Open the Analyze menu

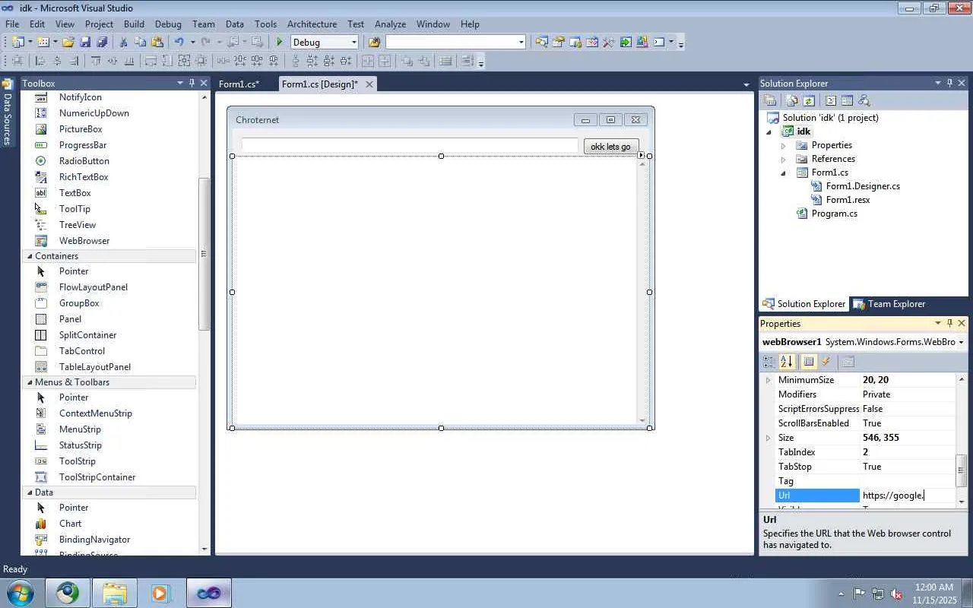390,24
